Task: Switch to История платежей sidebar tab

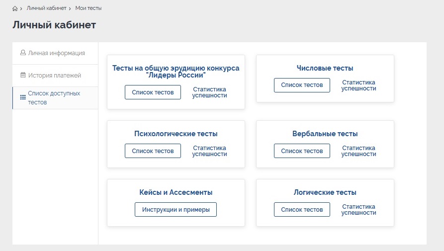Action: [x=54, y=76]
